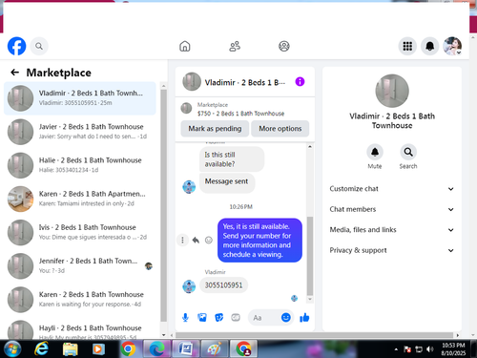Open the Word document taskbar icon
477x358 pixels.
(x=185, y=349)
